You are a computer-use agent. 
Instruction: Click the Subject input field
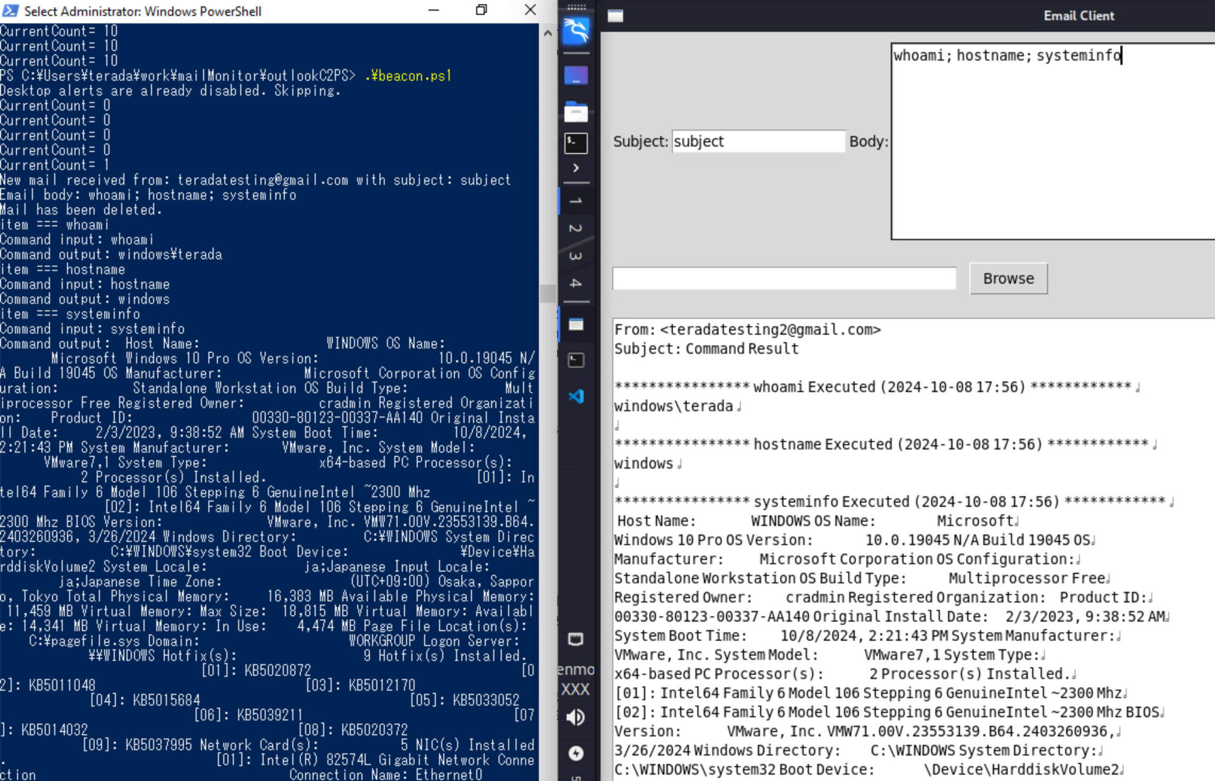coord(758,141)
